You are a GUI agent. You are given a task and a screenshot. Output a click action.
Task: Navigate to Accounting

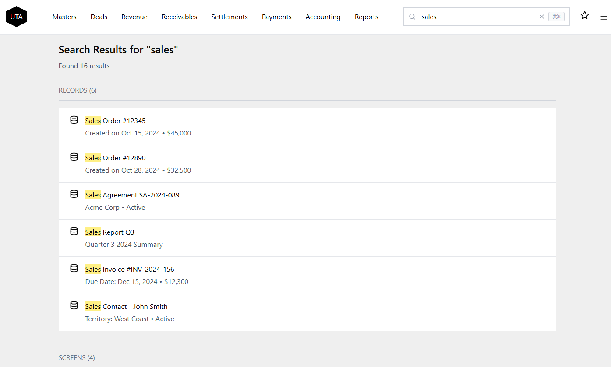pos(323,17)
